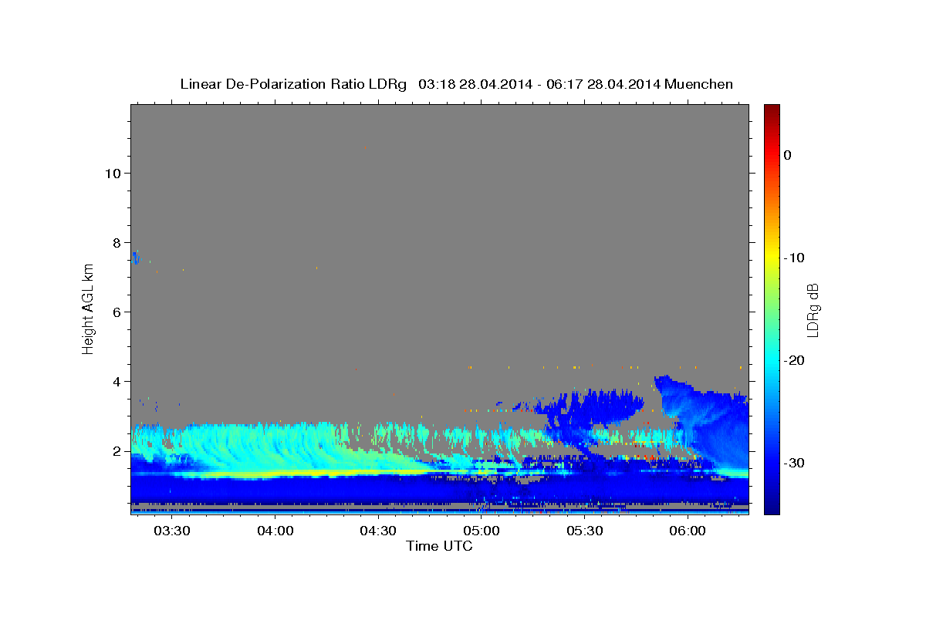The width and height of the screenshot is (926, 617).
Task: Click the height tick label 10
Action: pyautogui.click(x=113, y=173)
